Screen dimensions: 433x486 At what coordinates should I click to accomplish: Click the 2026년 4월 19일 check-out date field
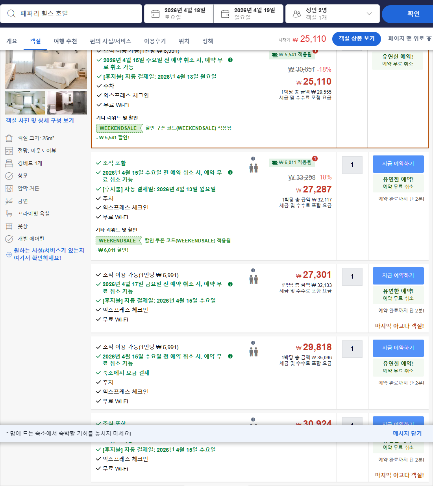pos(248,14)
